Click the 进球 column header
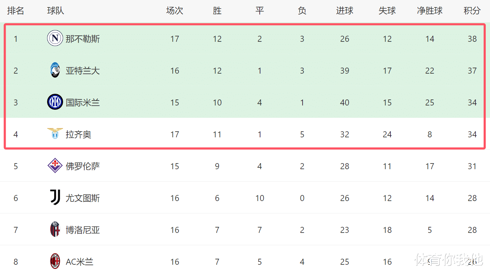The height and width of the screenshot is (275, 490). (345, 11)
